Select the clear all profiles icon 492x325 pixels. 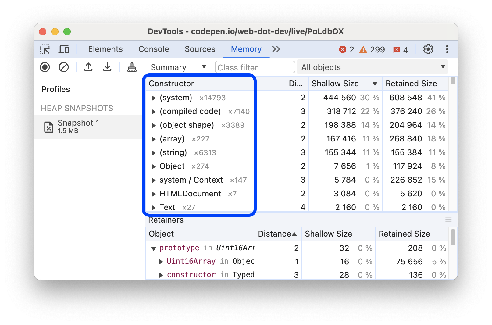click(x=63, y=67)
